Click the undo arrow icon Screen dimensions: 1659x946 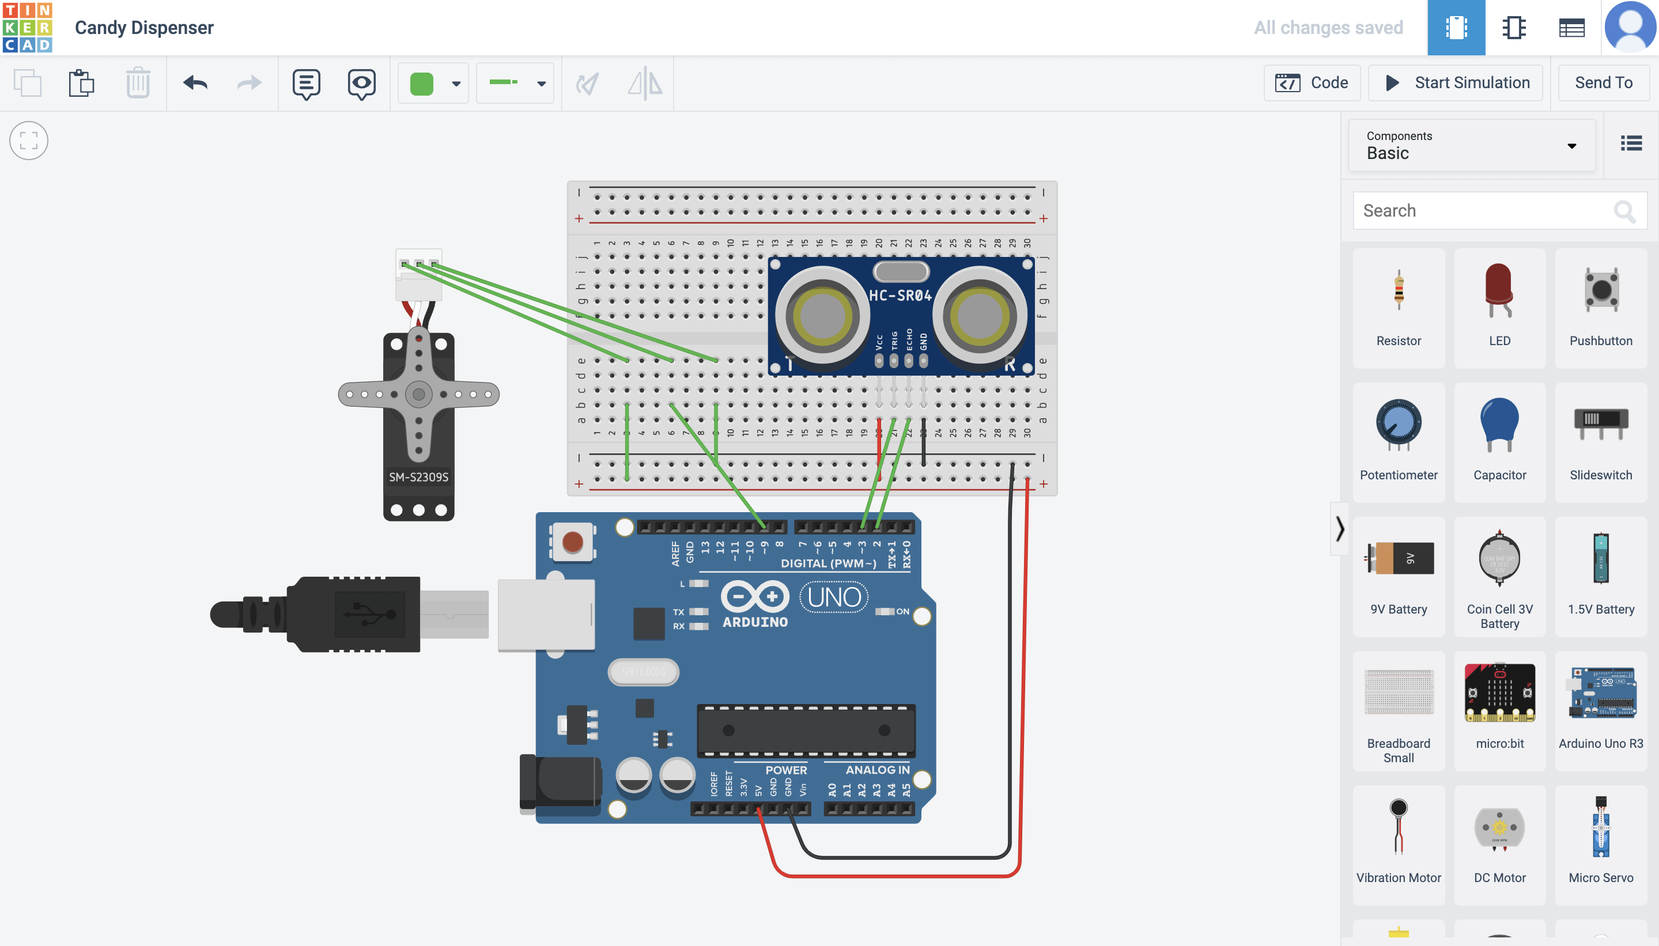[x=195, y=83]
